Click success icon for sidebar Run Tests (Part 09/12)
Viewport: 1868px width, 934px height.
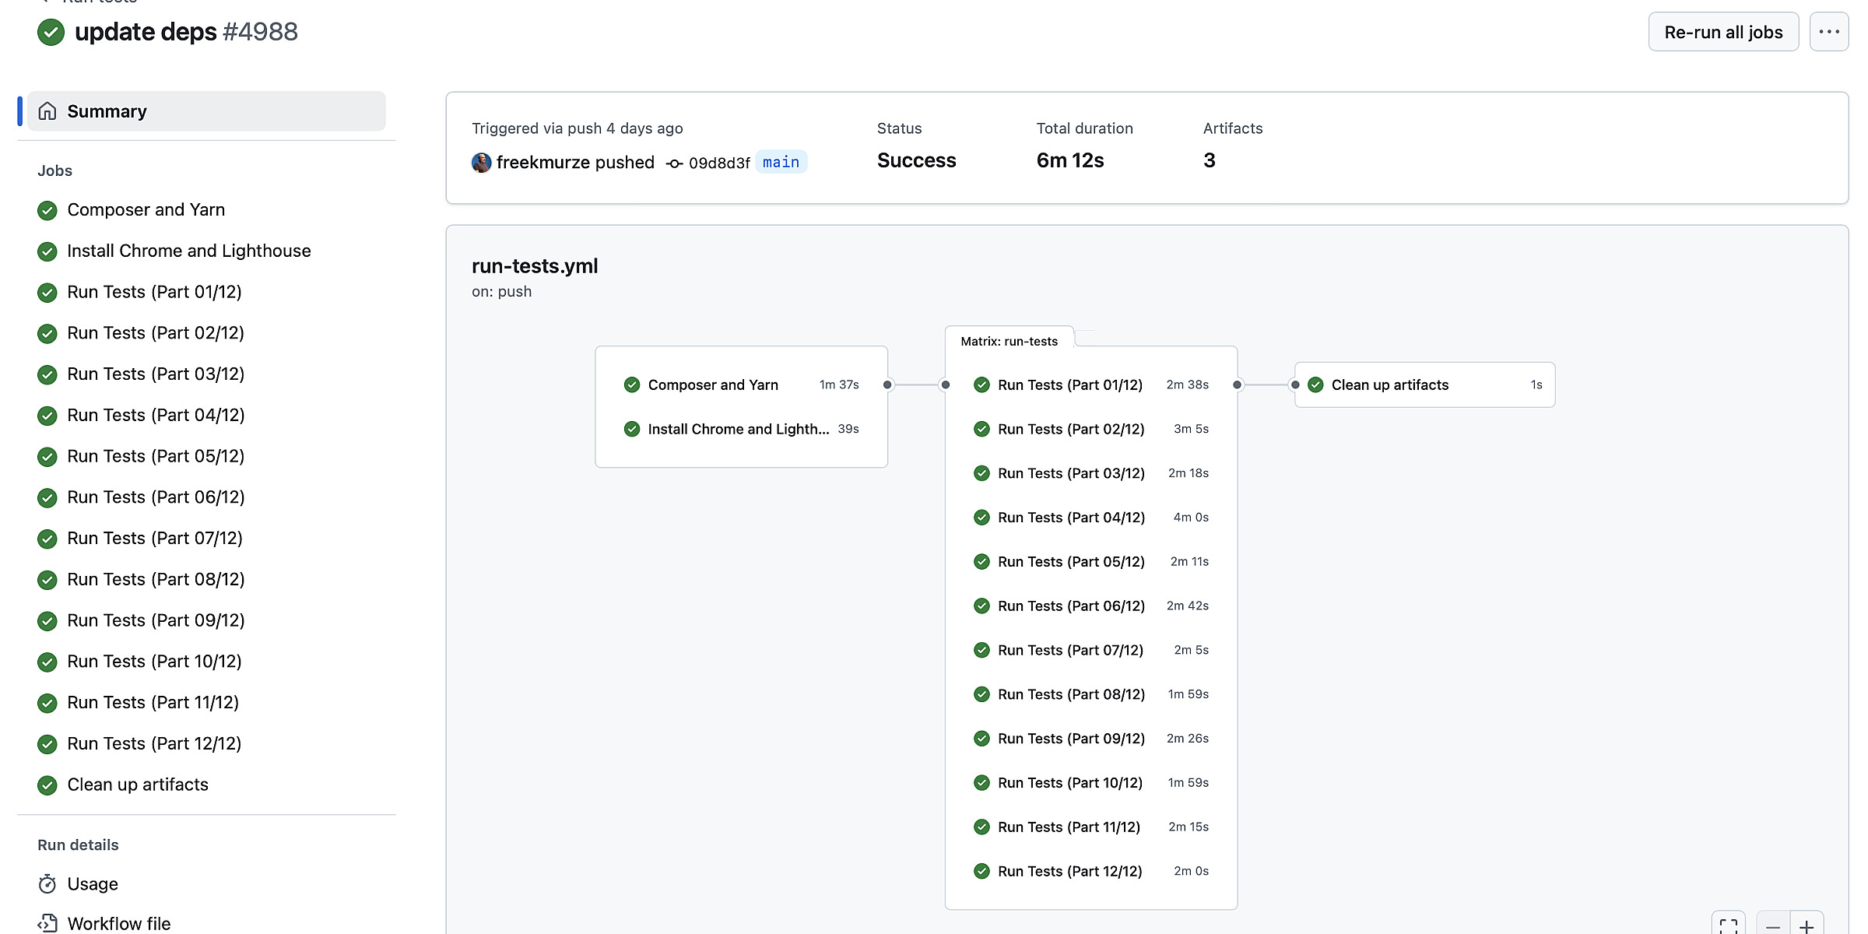pyautogui.click(x=47, y=621)
